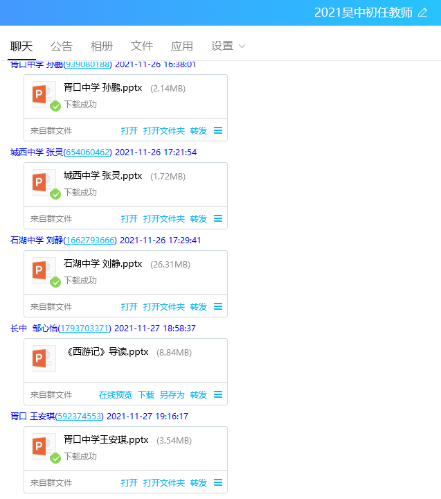Click 转发 for 胥口中学王安琪.pptx
This screenshot has width=441, height=499.
pyautogui.click(x=199, y=483)
